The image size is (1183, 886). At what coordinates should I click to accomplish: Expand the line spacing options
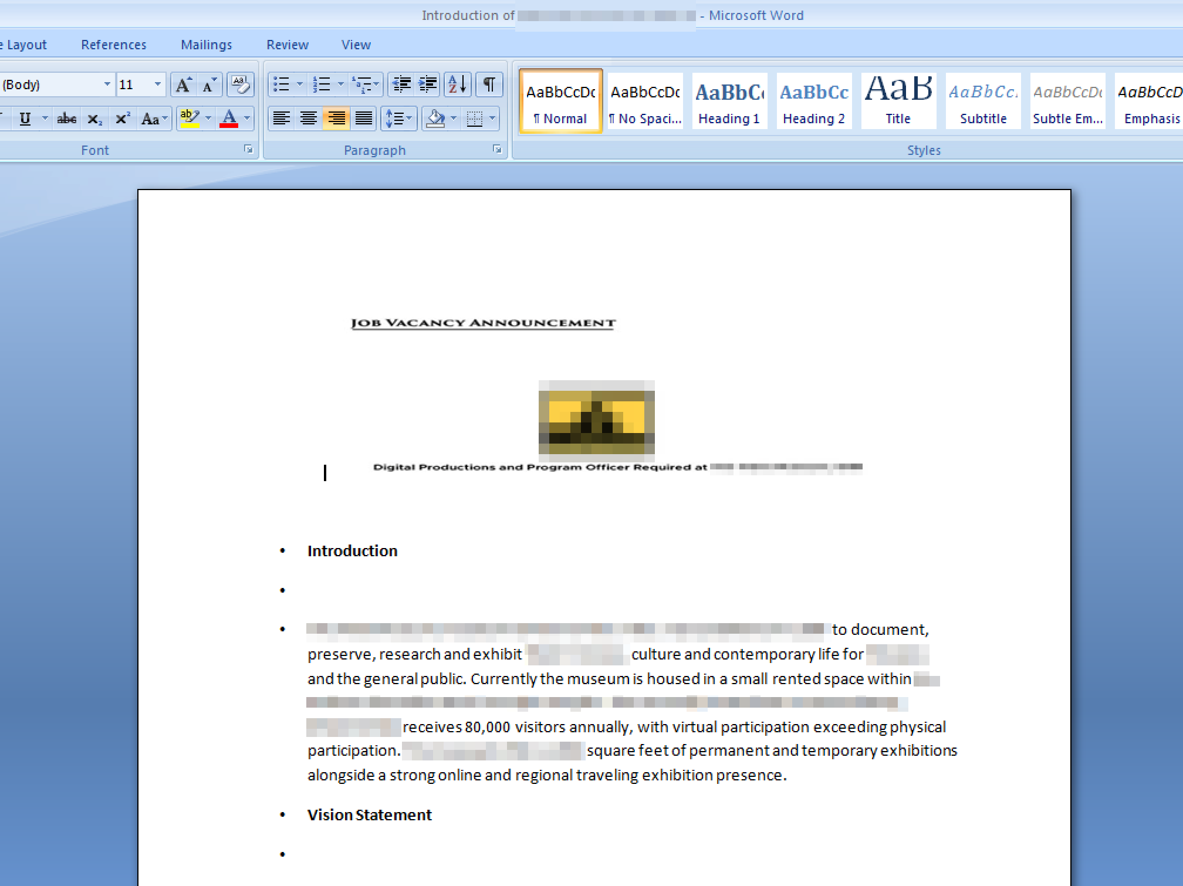point(409,119)
